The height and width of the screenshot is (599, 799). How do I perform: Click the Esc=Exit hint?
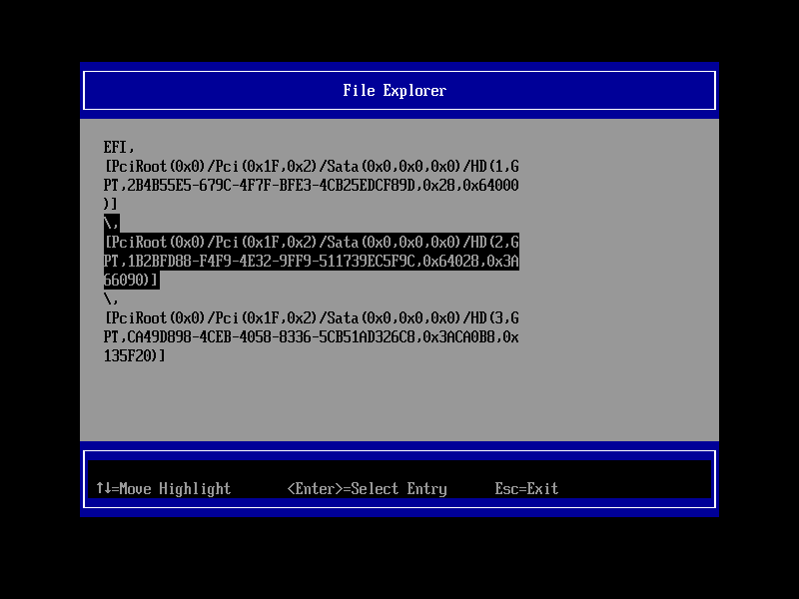(x=526, y=488)
